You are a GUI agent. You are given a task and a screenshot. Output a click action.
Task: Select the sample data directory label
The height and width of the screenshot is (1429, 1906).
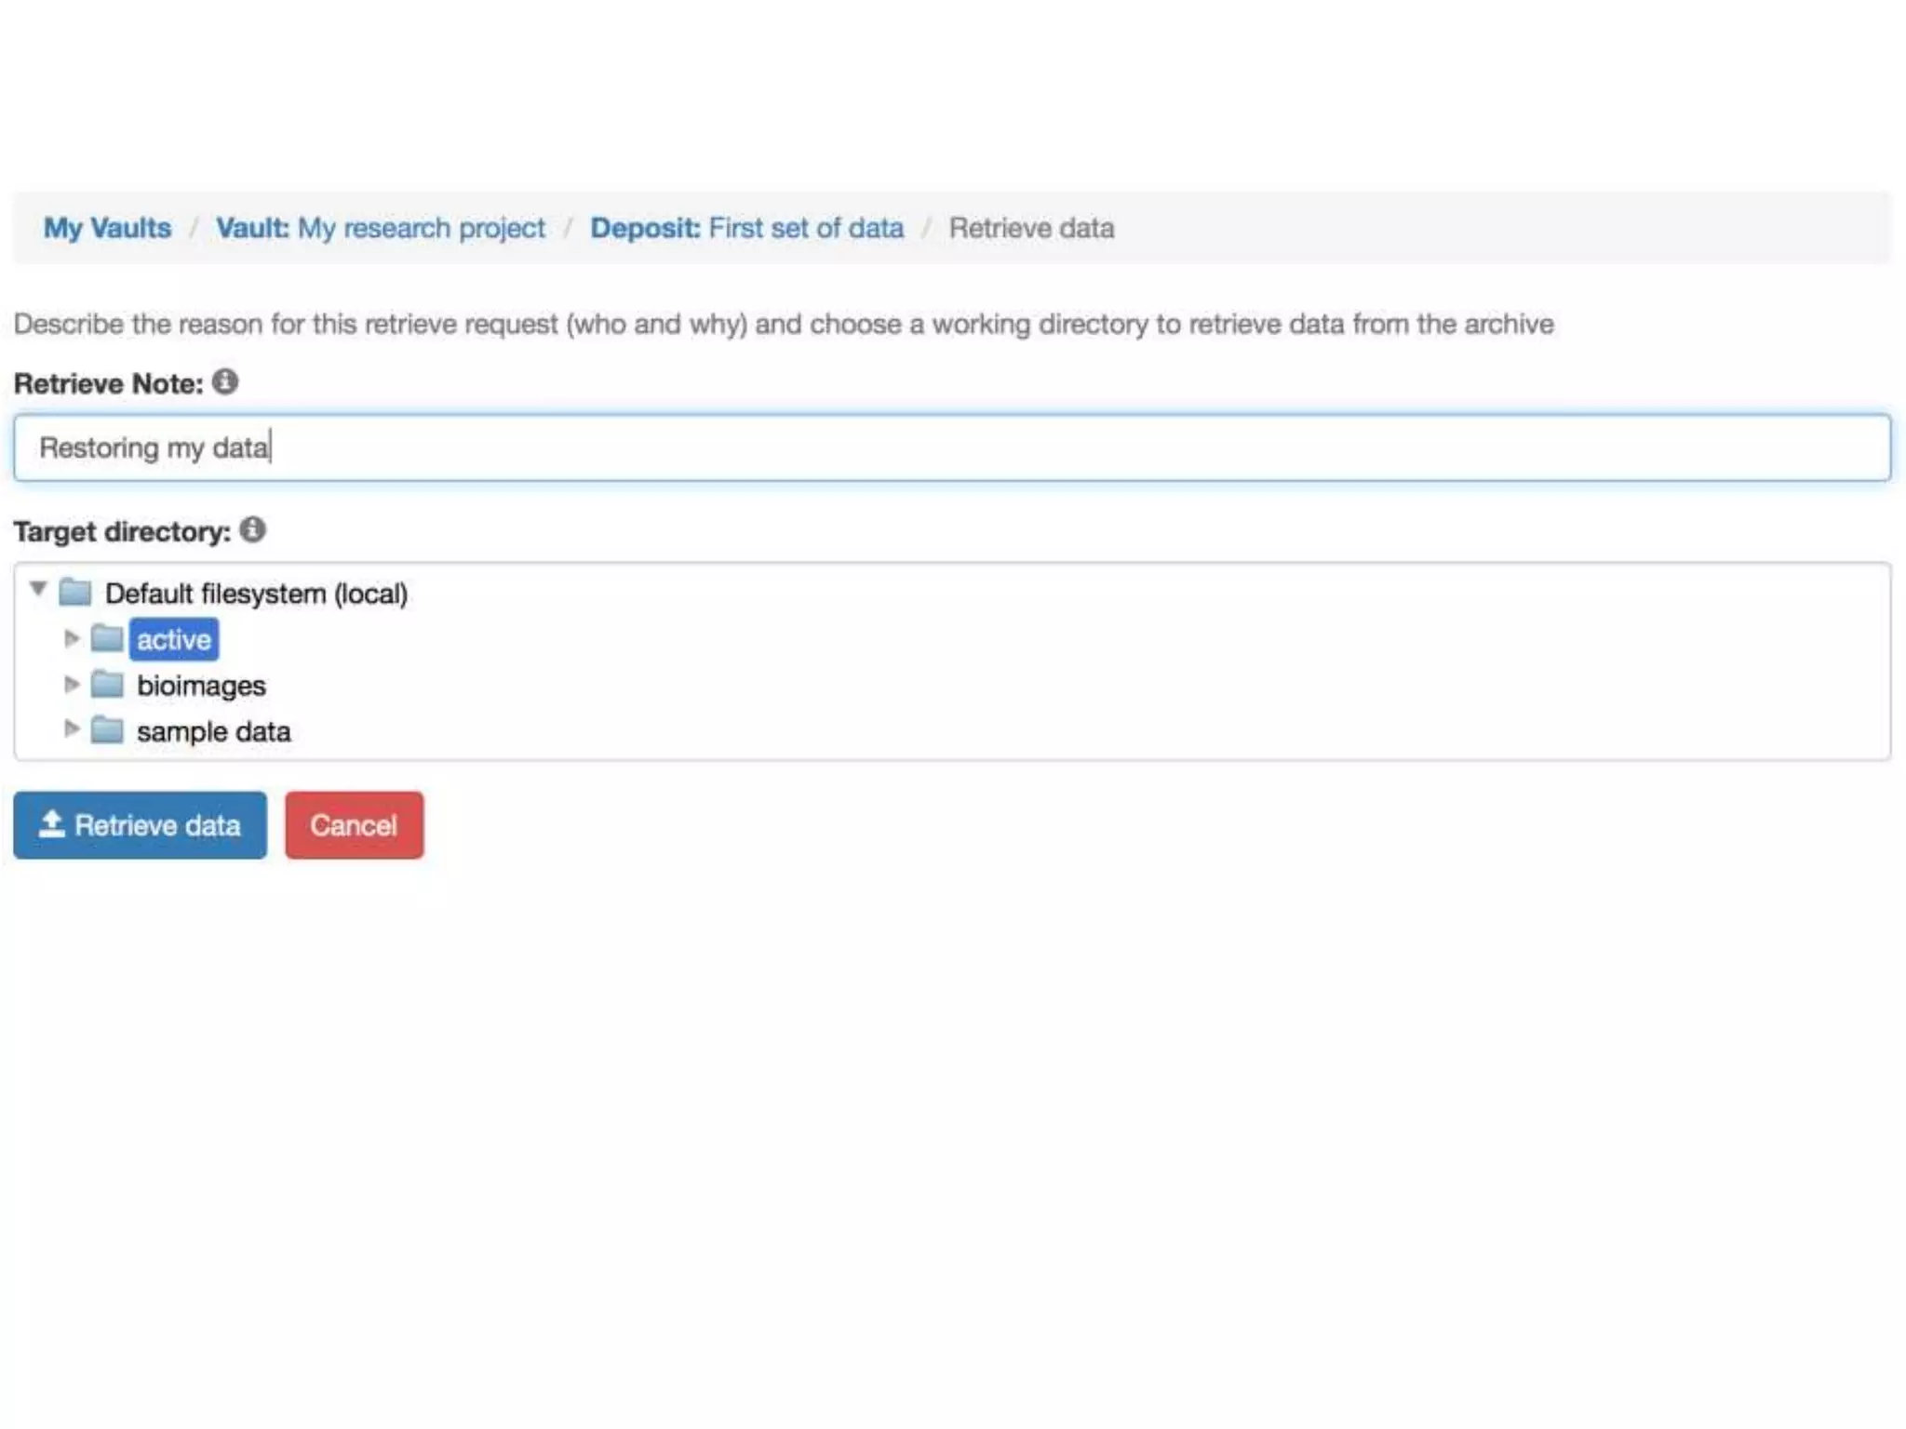[x=213, y=732]
